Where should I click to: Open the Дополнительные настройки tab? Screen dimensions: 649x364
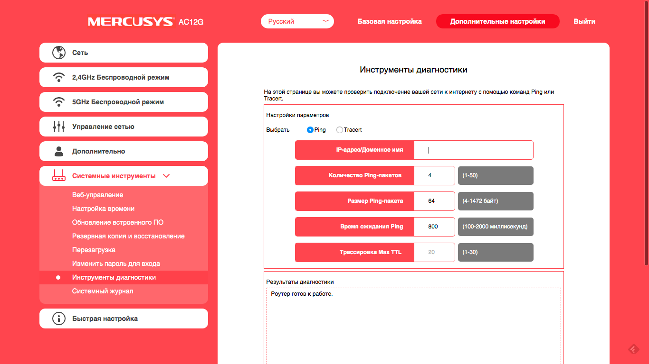click(497, 21)
